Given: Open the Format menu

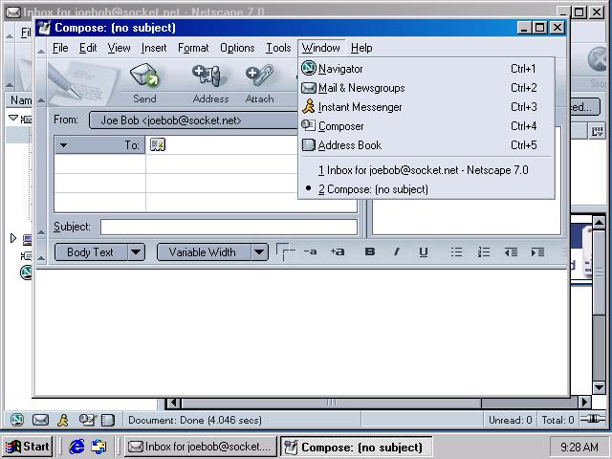Looking at the screenshot, I should 193,48.
